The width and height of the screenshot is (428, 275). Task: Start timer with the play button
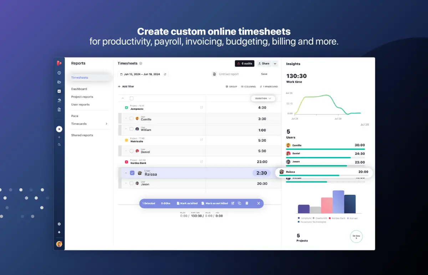click(x=59, y=129)
